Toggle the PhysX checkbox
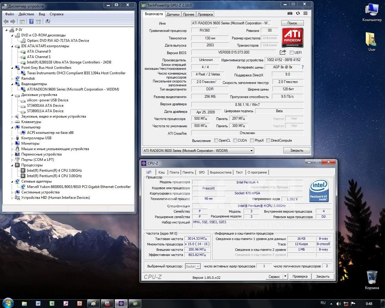 click(252, 140)
